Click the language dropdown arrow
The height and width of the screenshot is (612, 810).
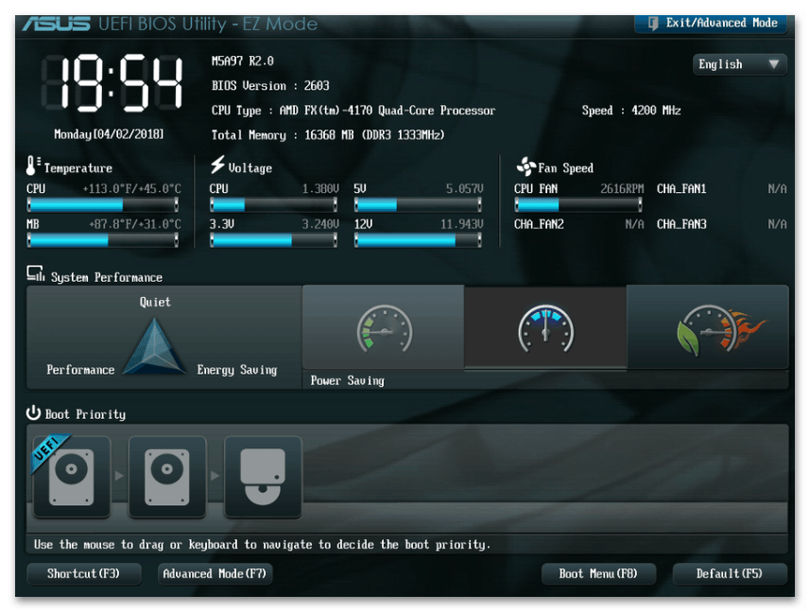coord(774,64)
